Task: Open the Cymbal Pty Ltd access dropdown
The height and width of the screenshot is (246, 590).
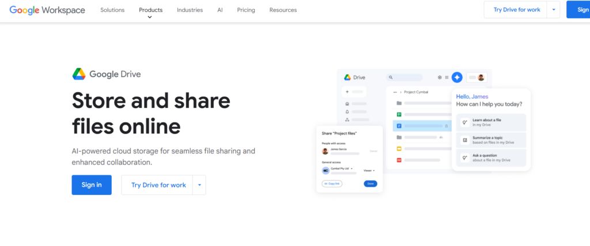Action: 342,168
